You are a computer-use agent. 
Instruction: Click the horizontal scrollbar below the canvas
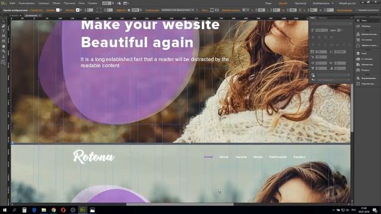pyautogui.click(x=180, y=204)
